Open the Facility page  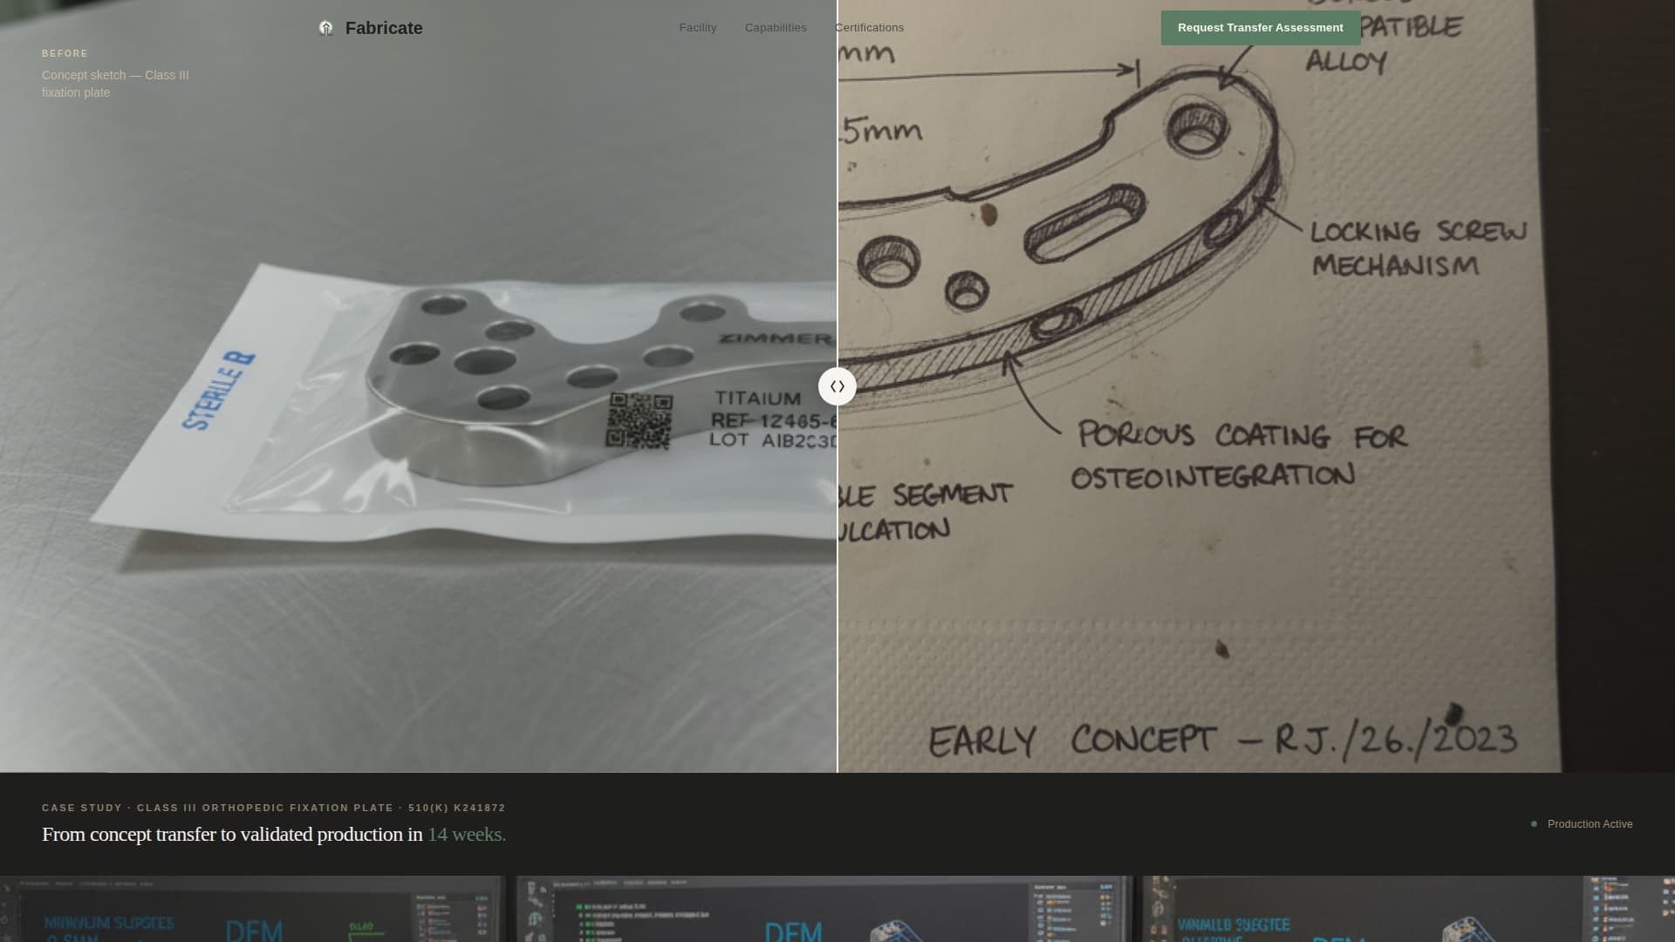coord(697,27)
